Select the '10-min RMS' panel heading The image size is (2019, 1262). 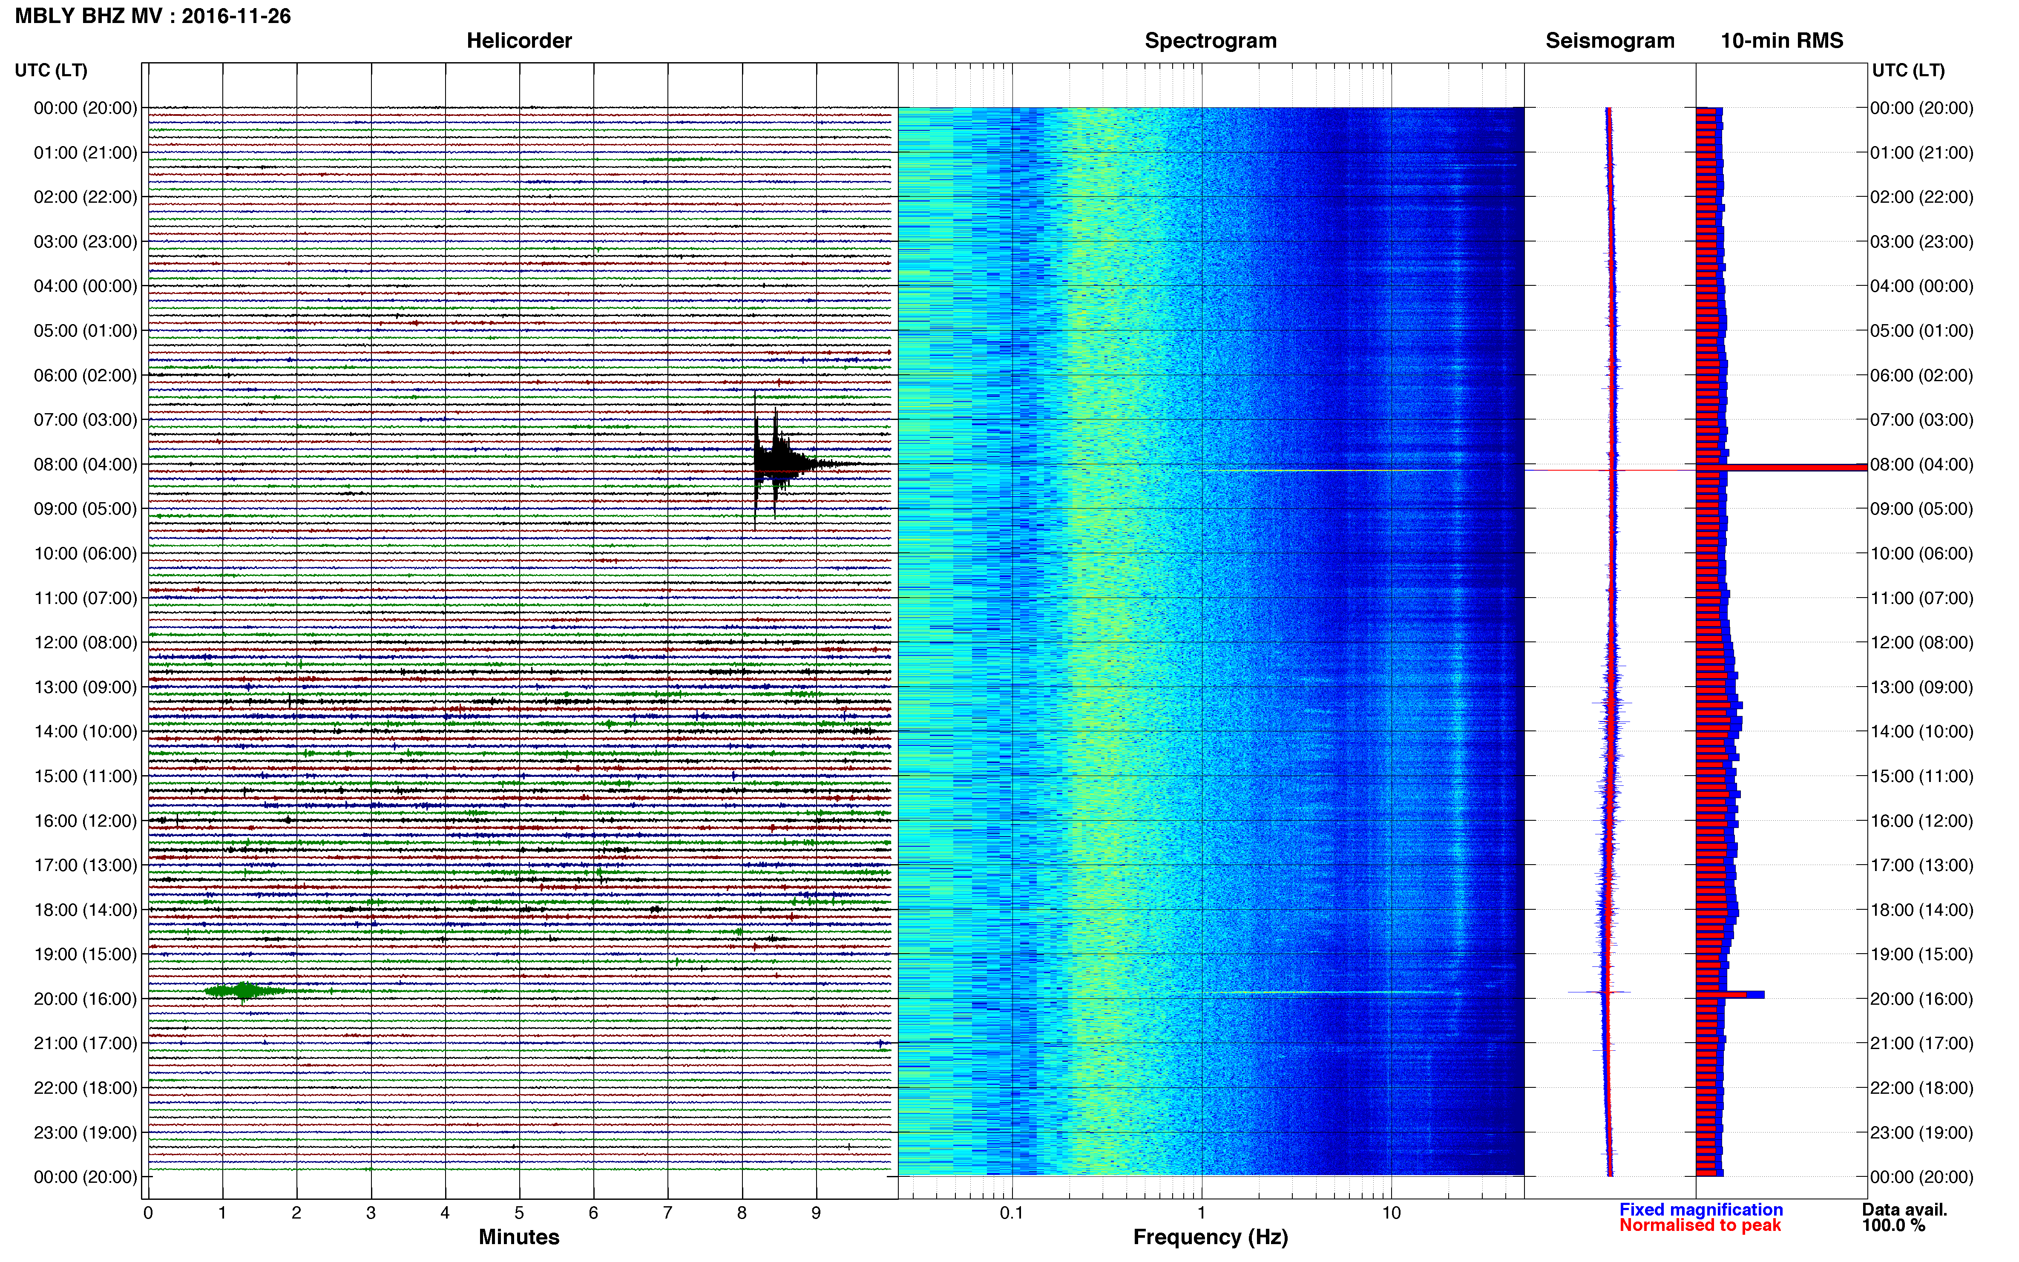click(1781, 41)
